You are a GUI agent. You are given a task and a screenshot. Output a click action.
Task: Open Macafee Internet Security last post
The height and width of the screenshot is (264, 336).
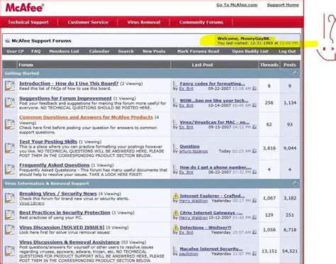(x=211, y=249)
